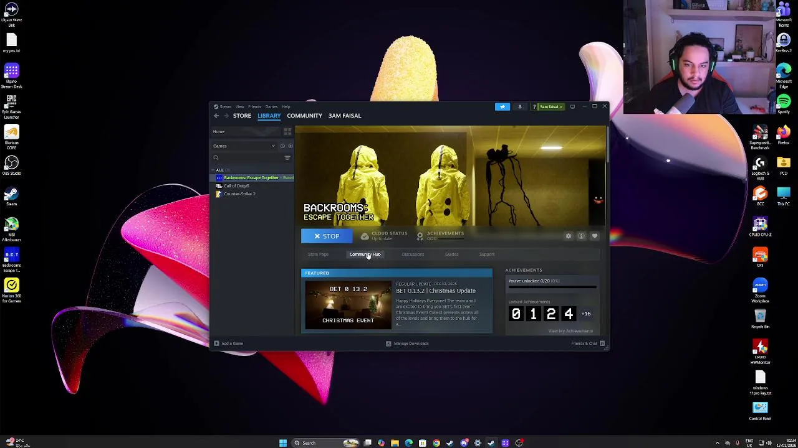Go forward with the Steam forward arrow

226,116
